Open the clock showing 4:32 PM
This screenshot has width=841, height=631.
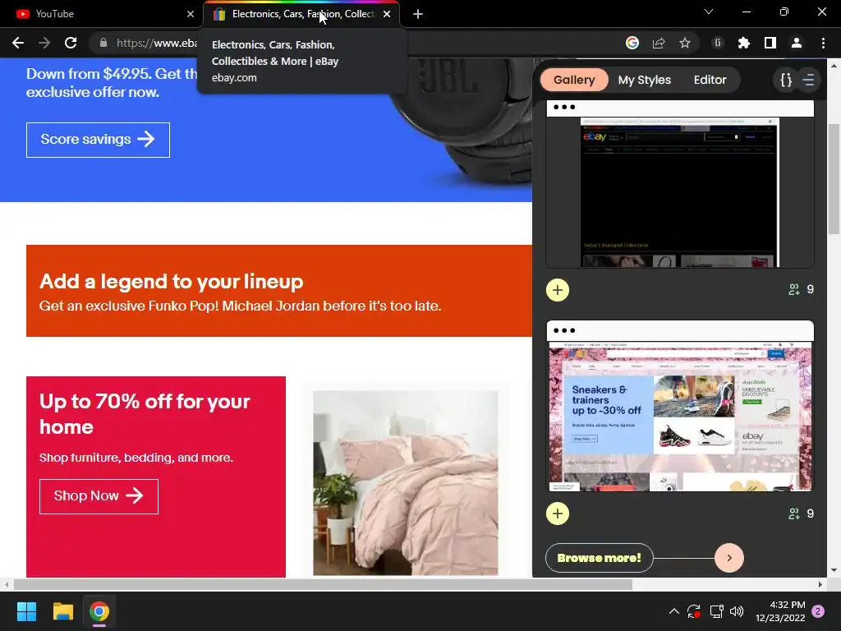click(780, 611)
